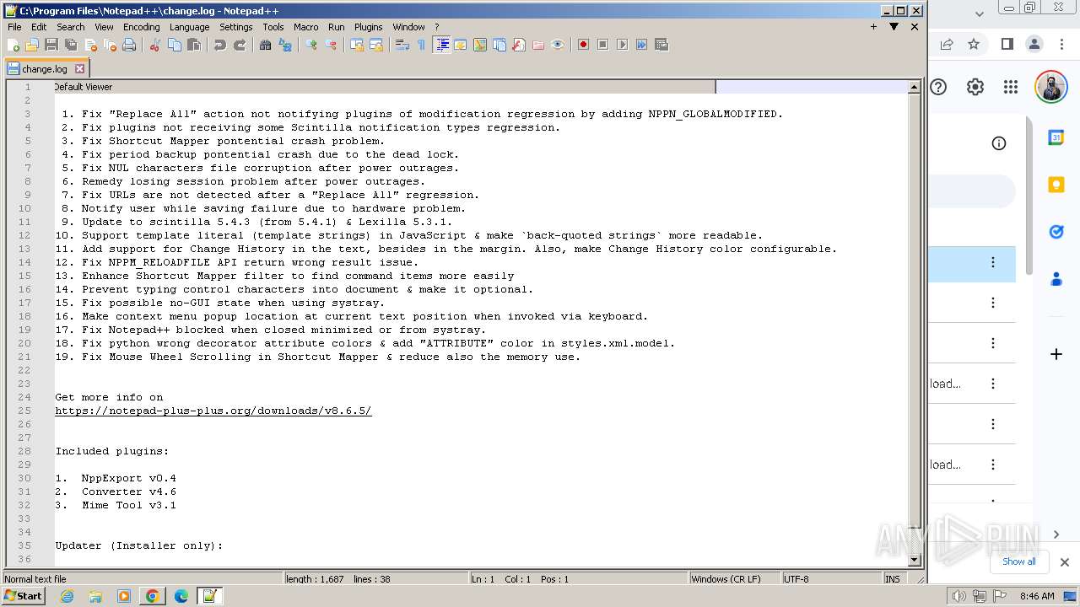Open the File menu
The image size is (1080, 607).
[14, 27]
